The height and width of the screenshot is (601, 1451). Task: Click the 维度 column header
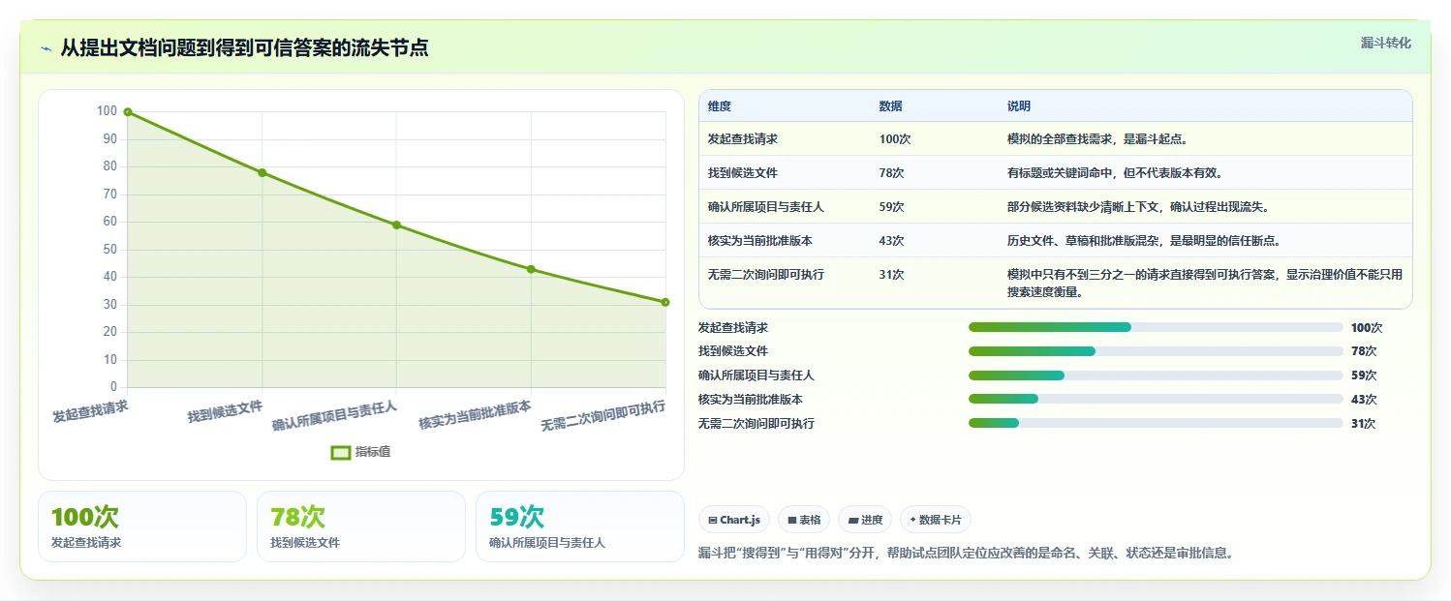[x=720, y=106]
